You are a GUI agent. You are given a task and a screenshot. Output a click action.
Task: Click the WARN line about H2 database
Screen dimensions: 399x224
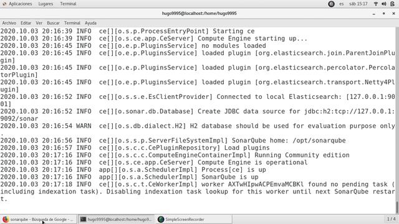coord(198,126)
